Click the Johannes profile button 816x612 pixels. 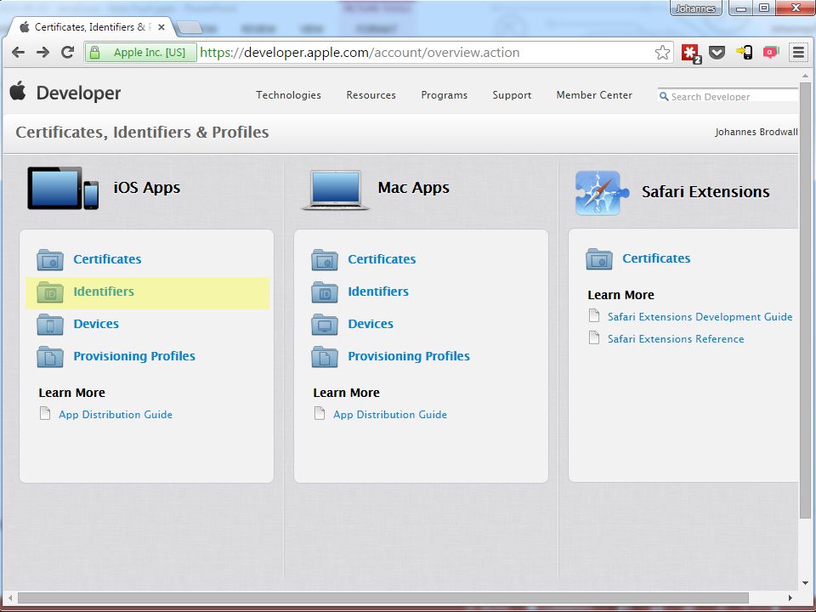(x=695, y=8)
